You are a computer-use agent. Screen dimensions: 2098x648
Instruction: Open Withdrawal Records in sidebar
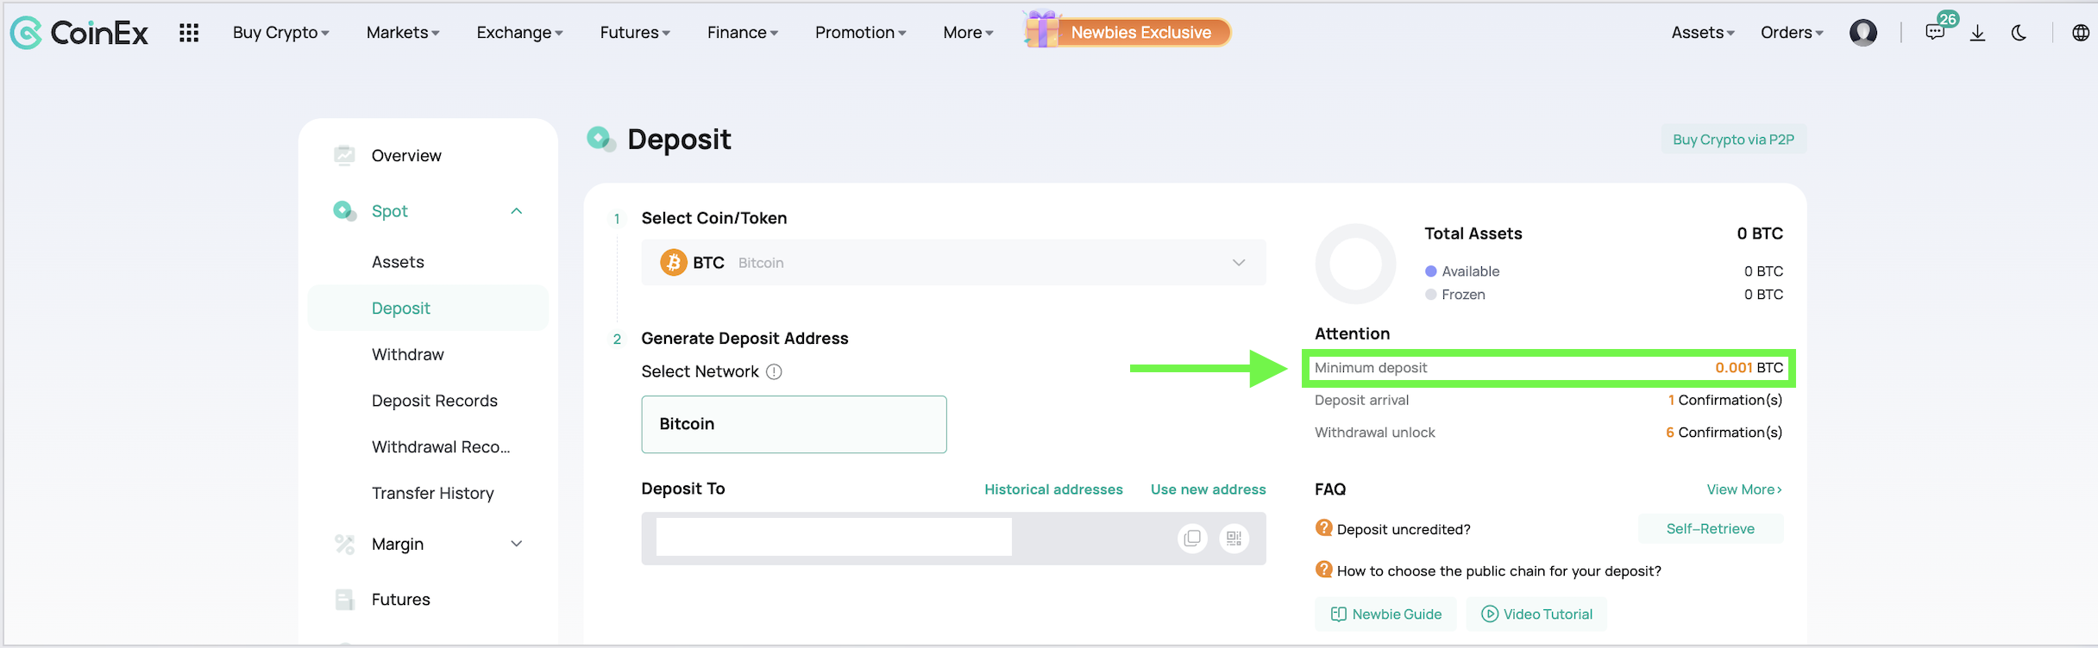point(441,447)
